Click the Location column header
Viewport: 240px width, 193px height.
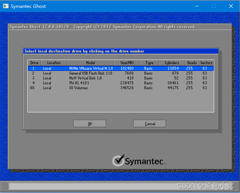(x=54, y=63)
